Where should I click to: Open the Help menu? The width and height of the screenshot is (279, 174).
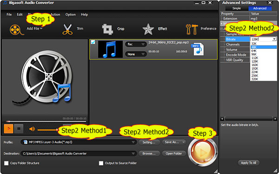[84, 14]
